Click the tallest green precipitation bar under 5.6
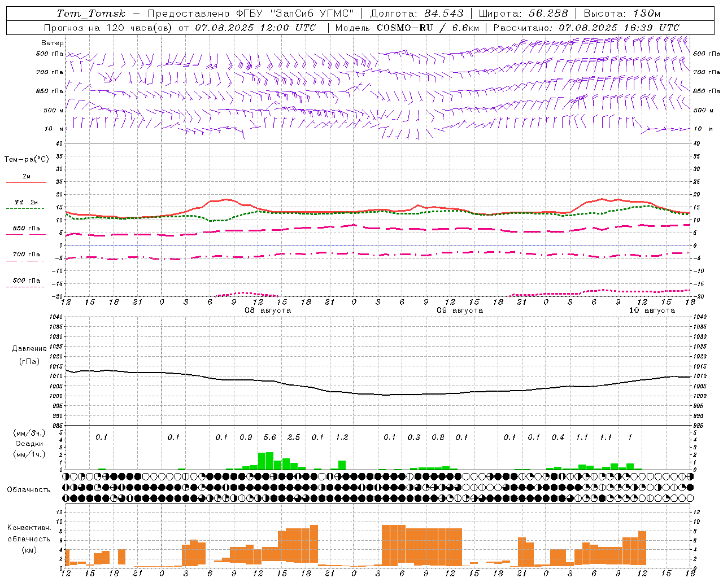This screenshot has height=578, width=723. click(x=269, y=461)
